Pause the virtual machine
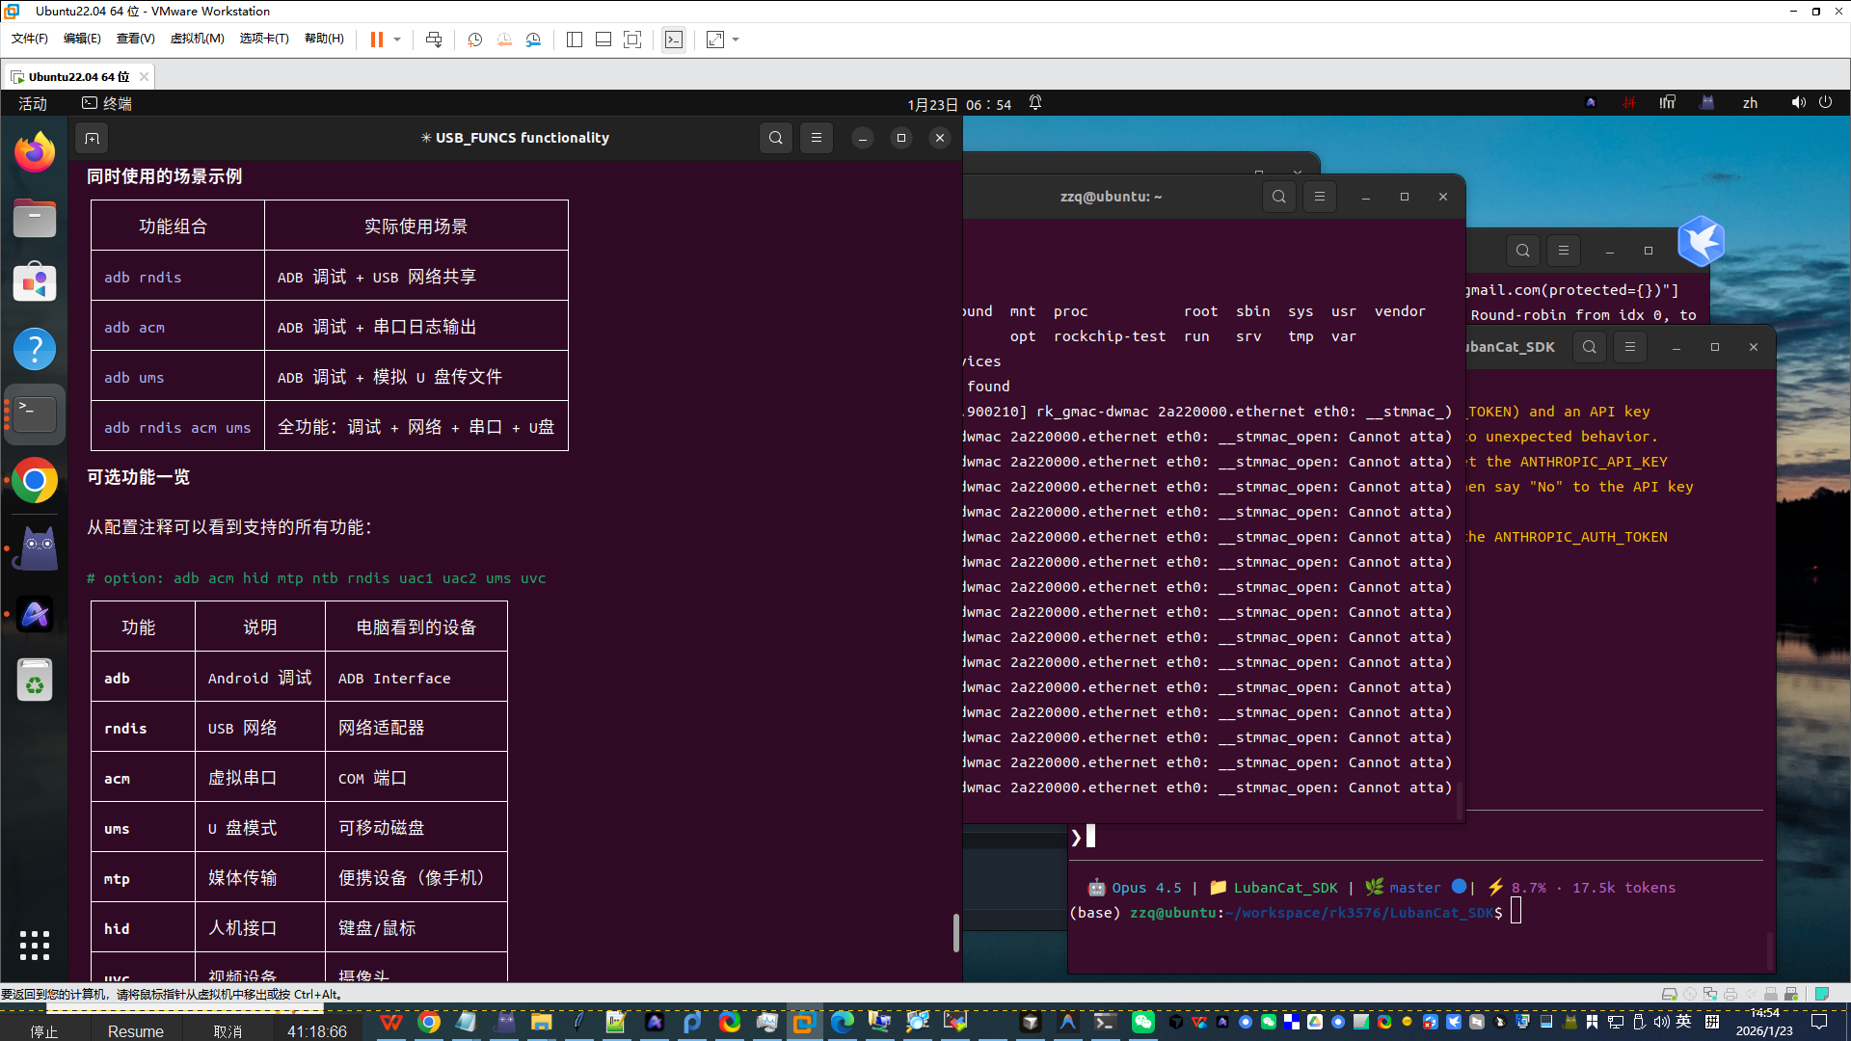Image resolution: width=1851 pixels, height=1041 pixels. [x=376, y=40]
